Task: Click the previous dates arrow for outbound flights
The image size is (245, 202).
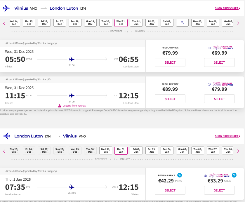Action: (x=4, y=23)
